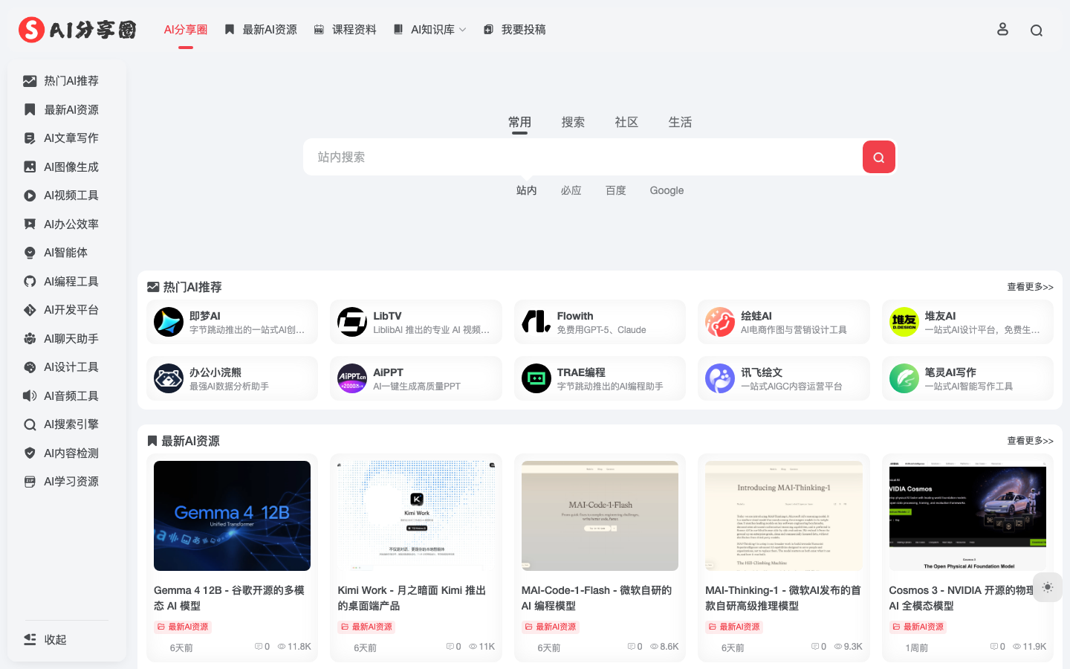The image size is (1070, 669).
Task: Click AI编程工具 sidebar GitHub icon
Action: (x=30, y=281)
